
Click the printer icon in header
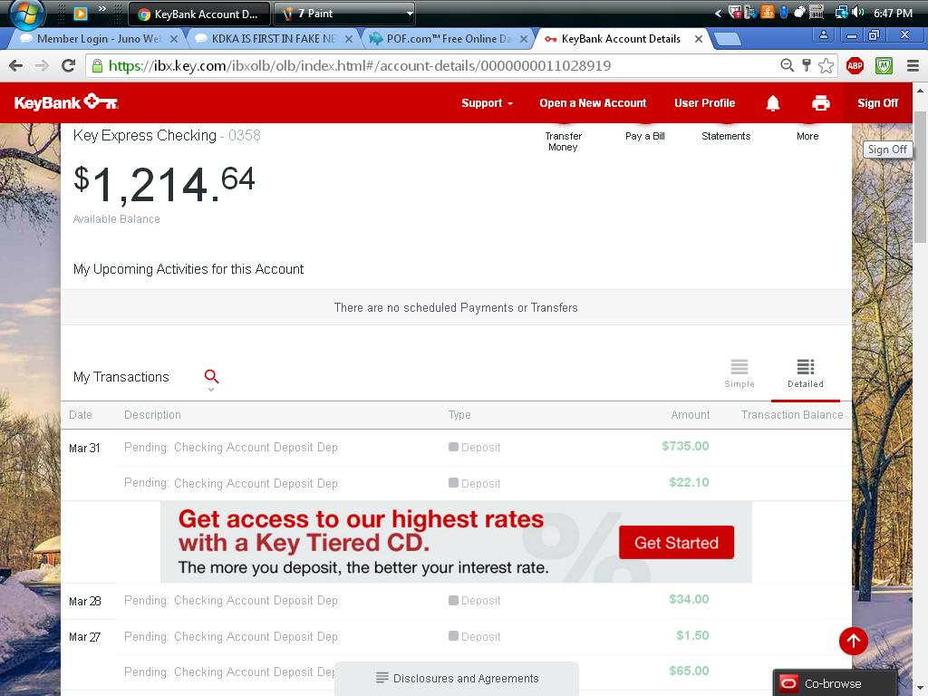click(820, 103)
